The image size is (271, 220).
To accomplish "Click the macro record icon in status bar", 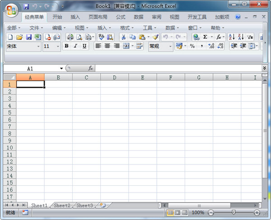I will [25, 212].
